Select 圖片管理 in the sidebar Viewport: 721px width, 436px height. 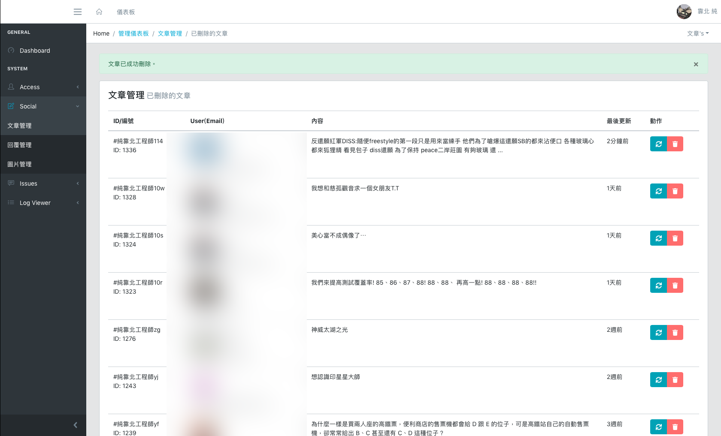point(43,164)
